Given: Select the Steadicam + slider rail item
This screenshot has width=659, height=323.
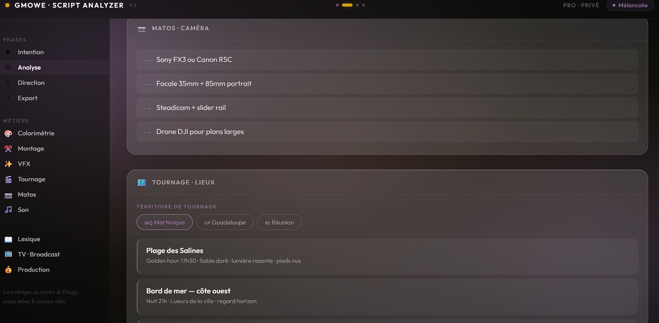Looking at the screenshot, I should coord(387,108).
